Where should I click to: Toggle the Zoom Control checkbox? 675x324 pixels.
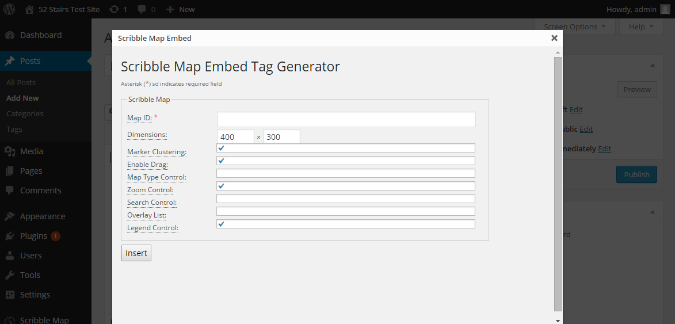pyautogui.click(x=346, y=186)
